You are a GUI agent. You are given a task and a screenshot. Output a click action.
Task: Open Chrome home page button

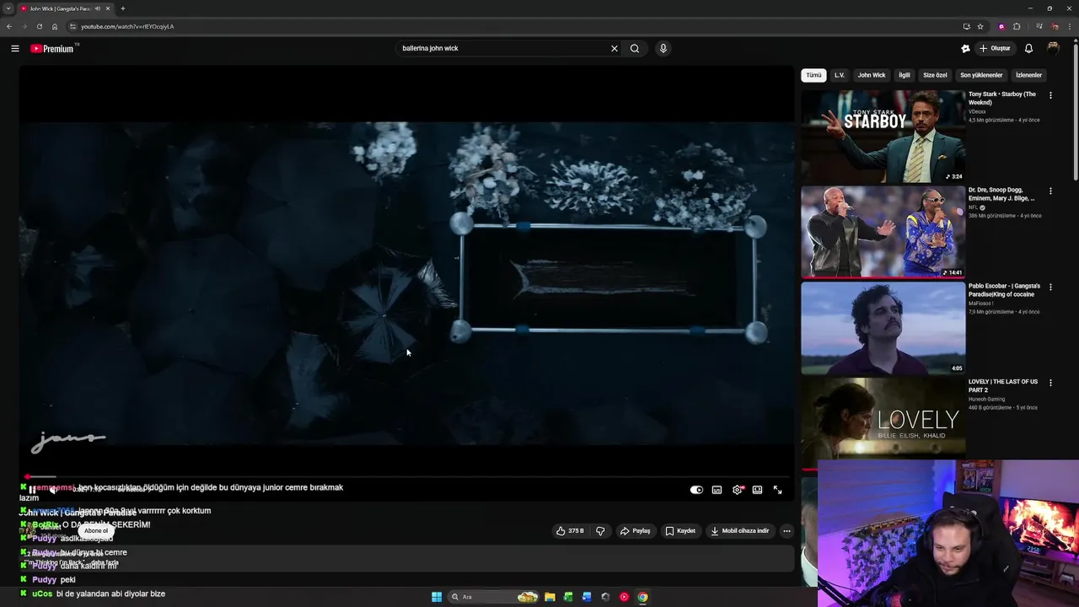tap(55, 26)
